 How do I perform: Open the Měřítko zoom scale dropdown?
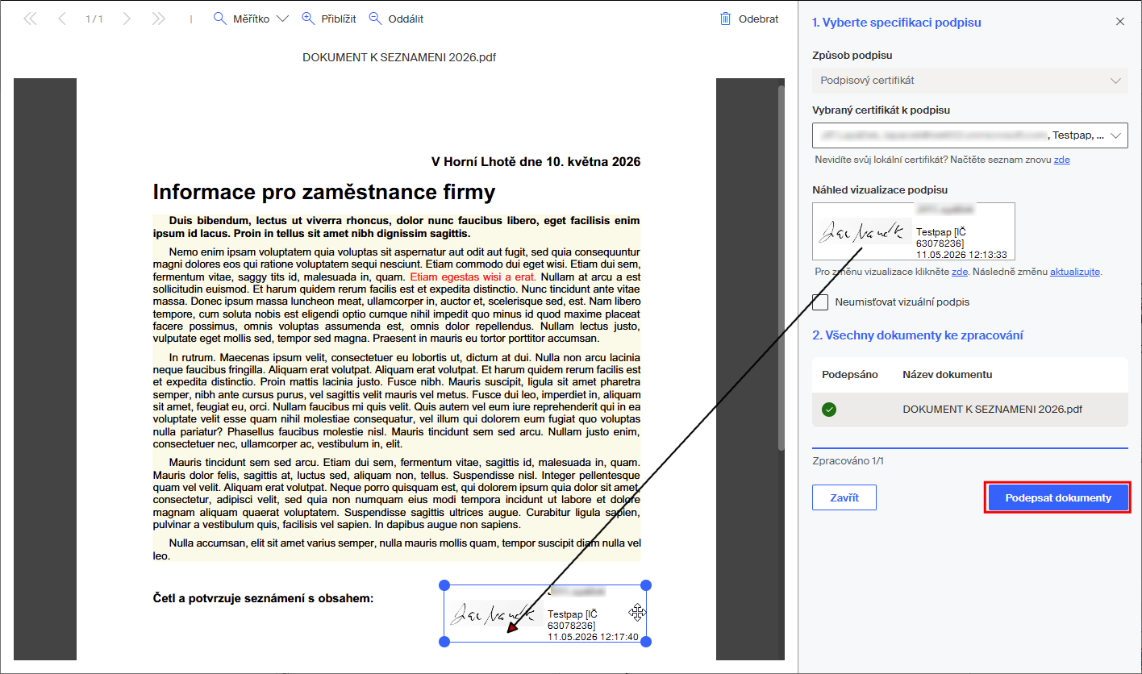pyautogui.click(x=251, y=19)
